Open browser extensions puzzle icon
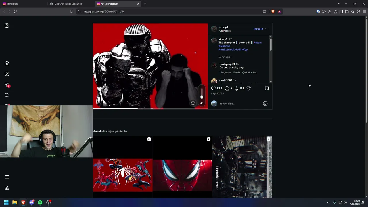The height and width of the screenshot is (207, 368). 324,11
